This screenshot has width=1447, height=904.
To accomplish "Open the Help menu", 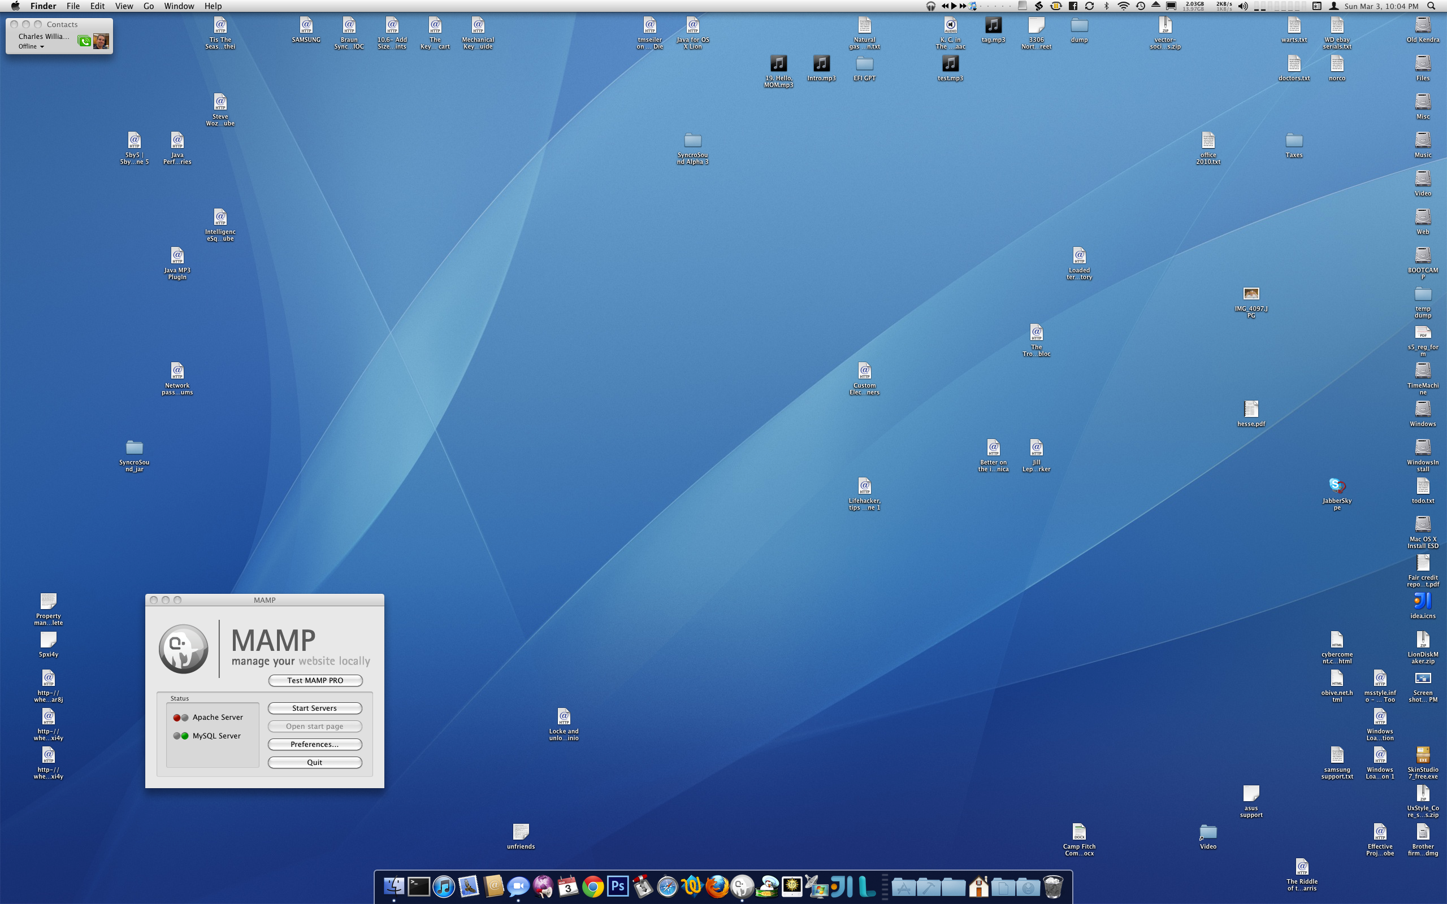I will [213, 6].
